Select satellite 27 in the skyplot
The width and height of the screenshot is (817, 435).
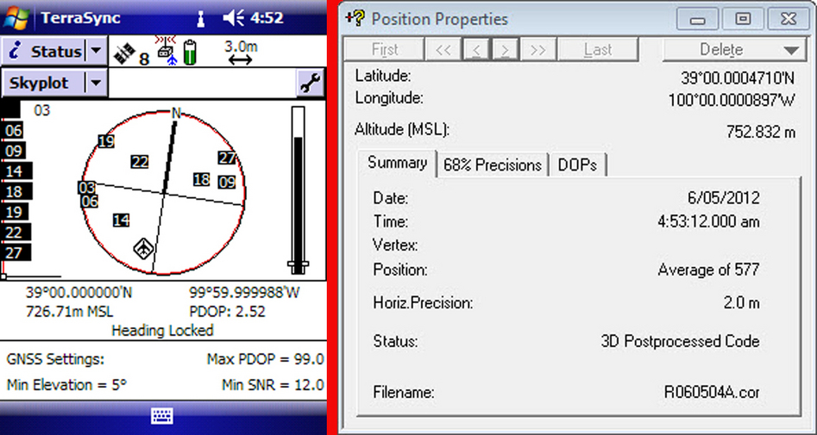(227, 158)
